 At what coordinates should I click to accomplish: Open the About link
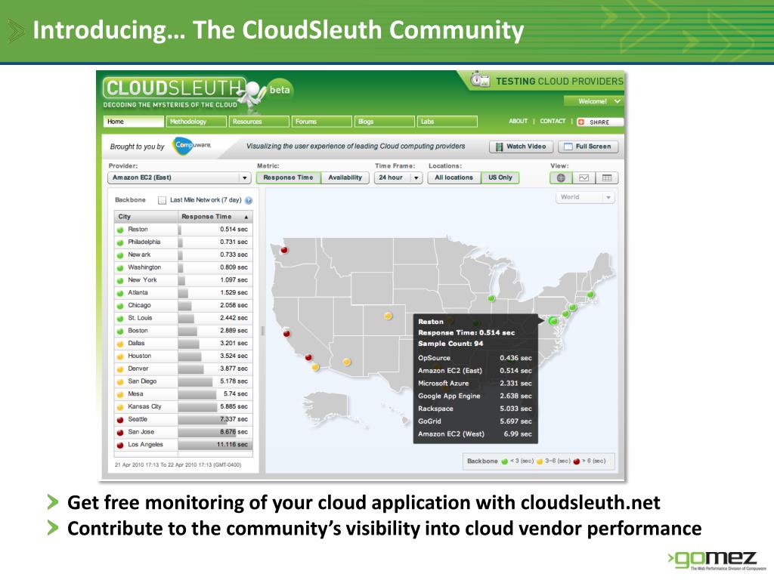519,121
